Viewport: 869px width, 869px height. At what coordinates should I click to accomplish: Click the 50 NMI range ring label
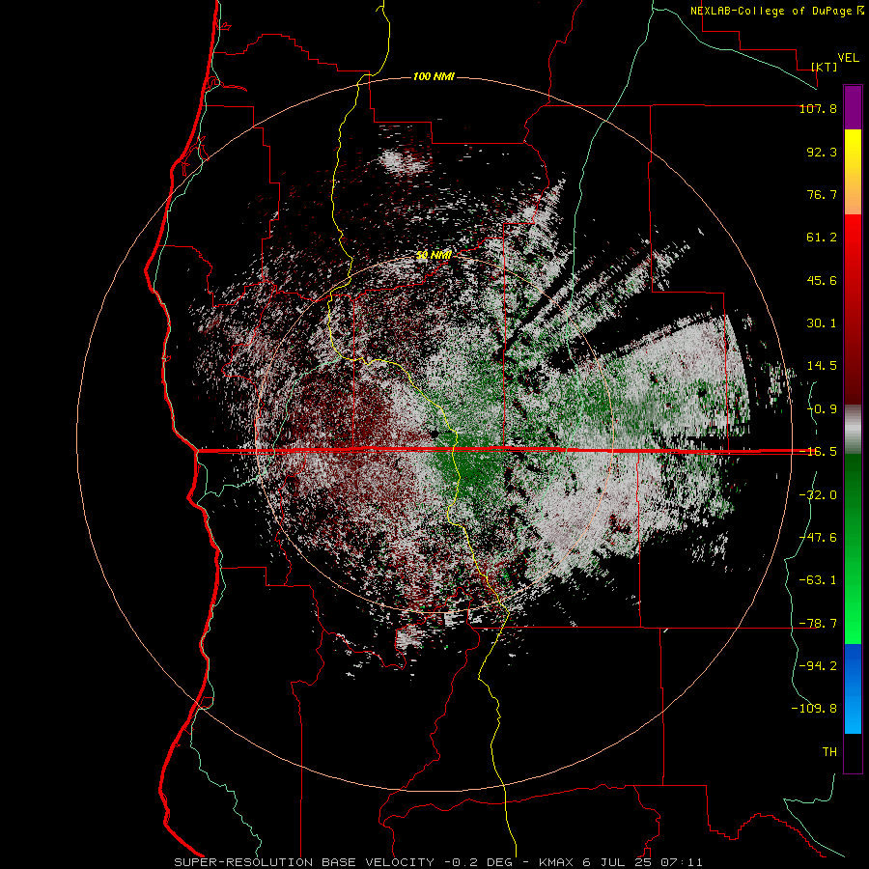click(x=434, y=255)
